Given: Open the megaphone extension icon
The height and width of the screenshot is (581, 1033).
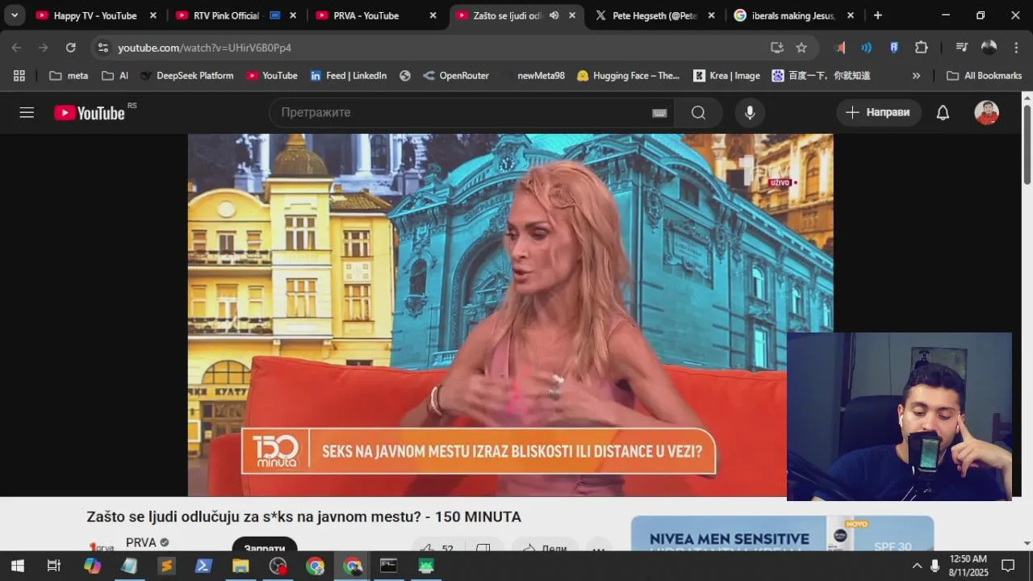Looking at the screenshot, I should (x=840, y=48).
